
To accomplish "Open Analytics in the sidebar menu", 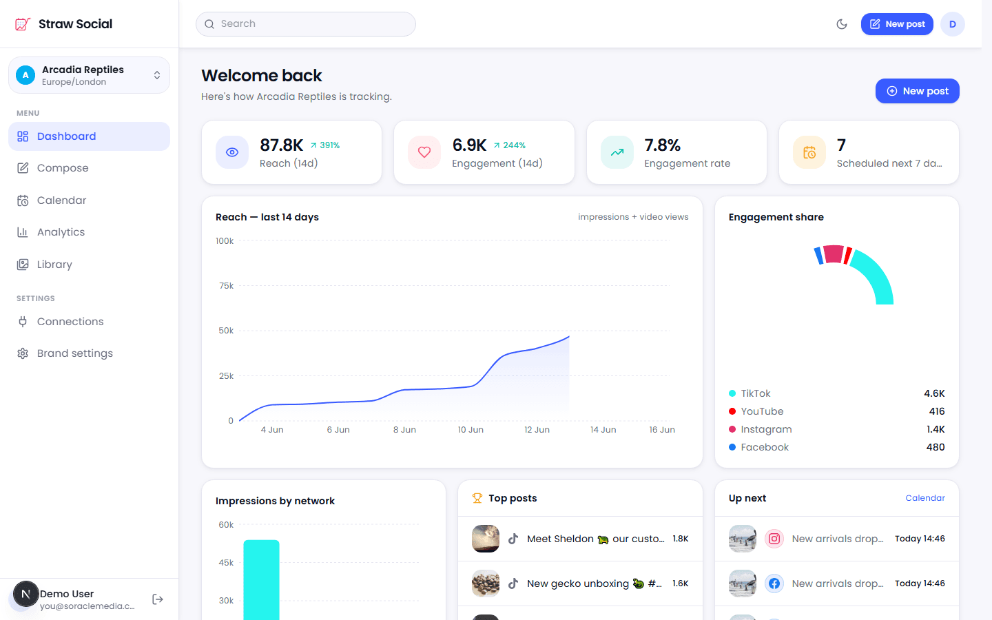I will (89, 232).
